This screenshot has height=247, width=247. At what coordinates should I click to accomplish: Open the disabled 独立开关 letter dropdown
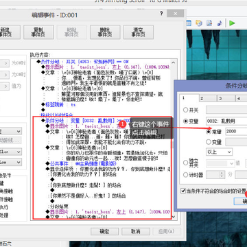(x=220, y=163)
